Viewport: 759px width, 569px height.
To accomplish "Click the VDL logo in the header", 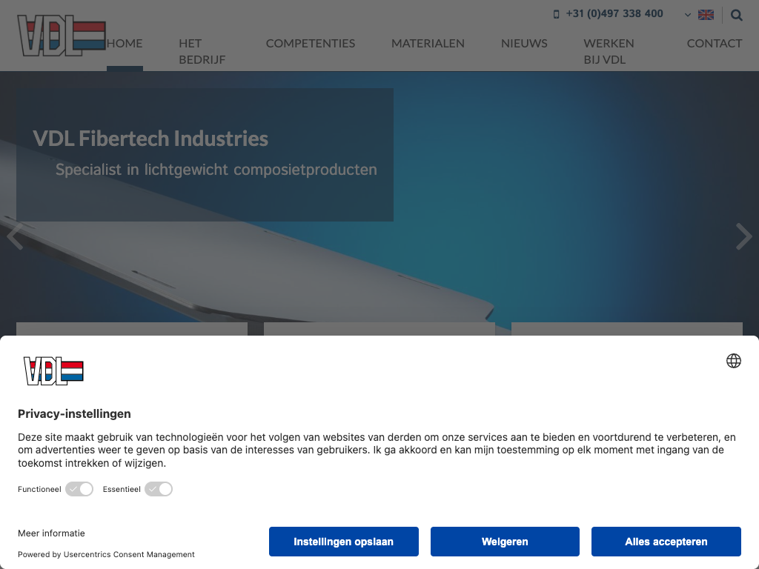I will pyautogui.click(x=61, y=36).
